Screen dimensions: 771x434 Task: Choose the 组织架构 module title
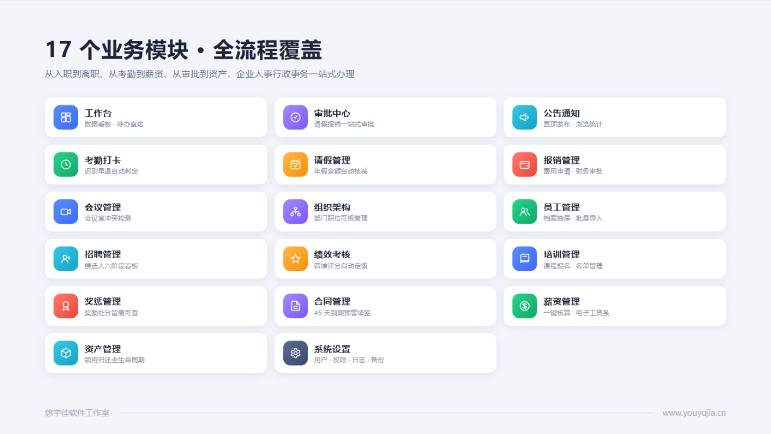pyautogui.click(x=332, y=207)
